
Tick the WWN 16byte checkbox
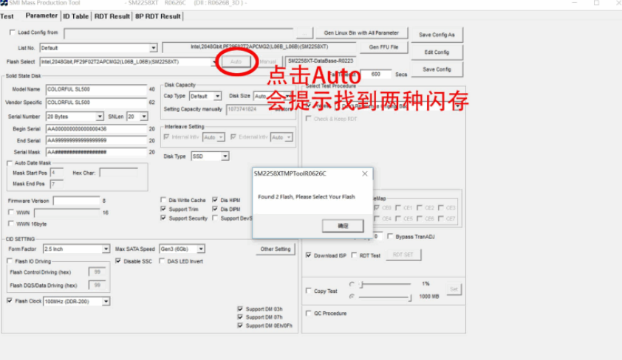click(10, 224)
